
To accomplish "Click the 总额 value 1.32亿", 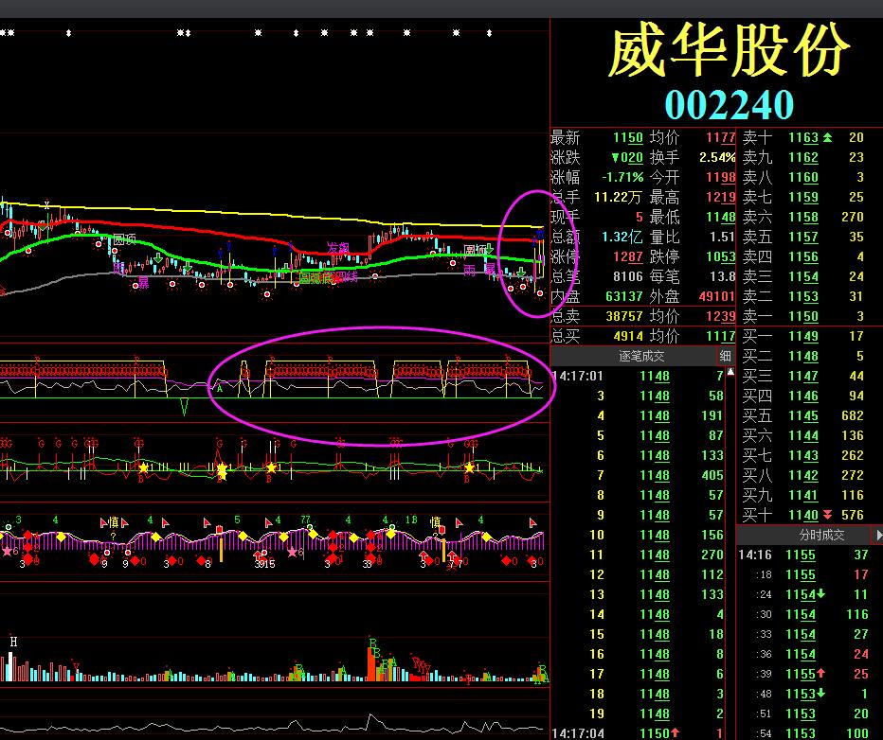I will (x=622, y=237).
